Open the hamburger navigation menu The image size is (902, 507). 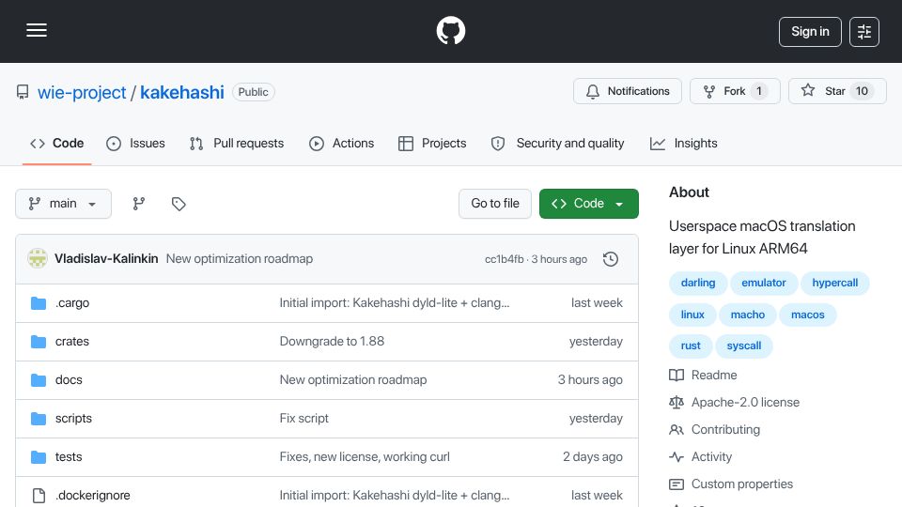click(x=37, y=30)
